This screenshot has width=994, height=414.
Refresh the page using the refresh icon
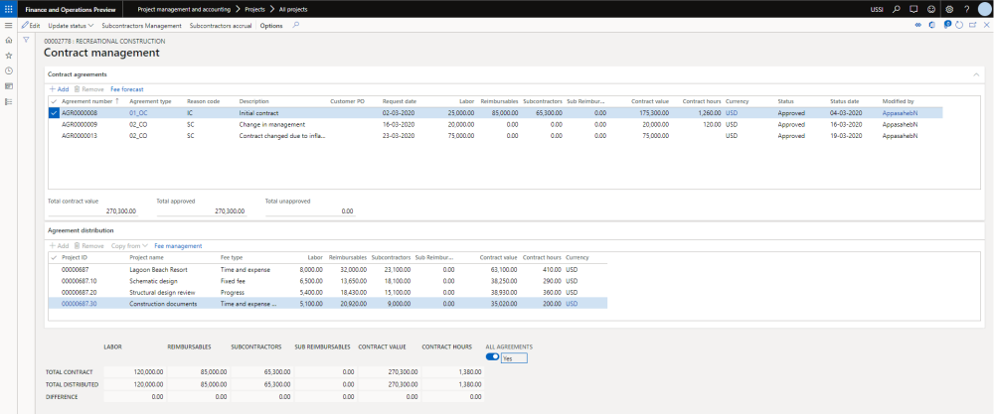point(957,25)
